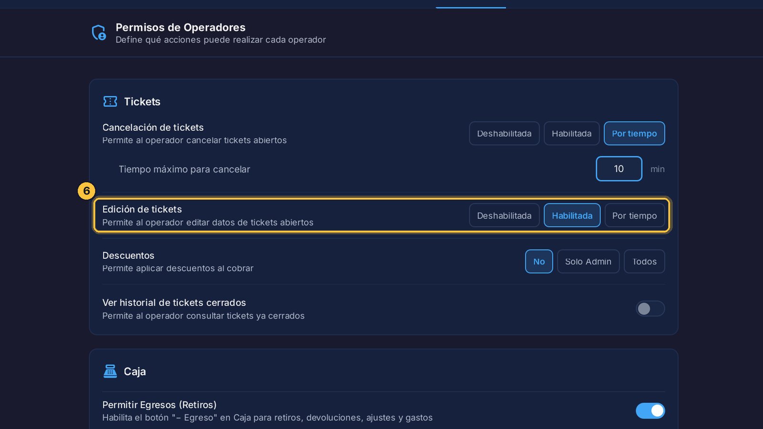Viewport: 763px width, 429px height.
Task: Select Habilitada for Edición de tickets
Action: (572, 215)
